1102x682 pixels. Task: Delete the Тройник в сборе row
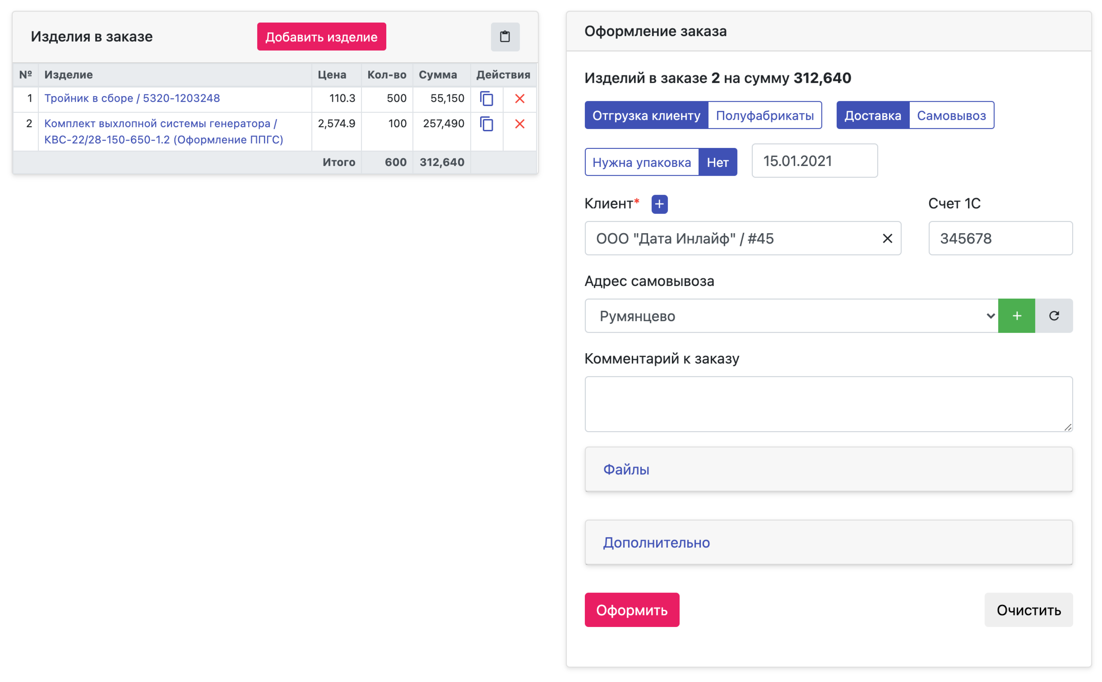coord(519,98)
